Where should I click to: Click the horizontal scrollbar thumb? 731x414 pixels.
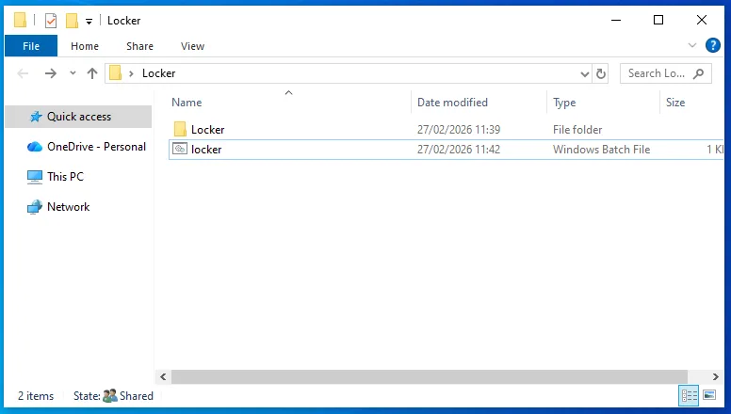click(430, 376)
